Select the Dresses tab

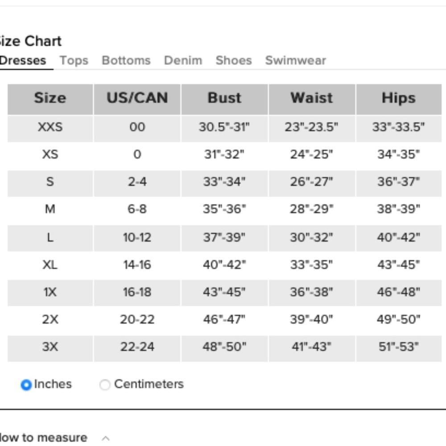tap(23, 60)
